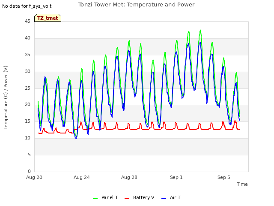Click the 0 y-axis tick label
Viewport: 274px width, 206px height.
point(29,171)
